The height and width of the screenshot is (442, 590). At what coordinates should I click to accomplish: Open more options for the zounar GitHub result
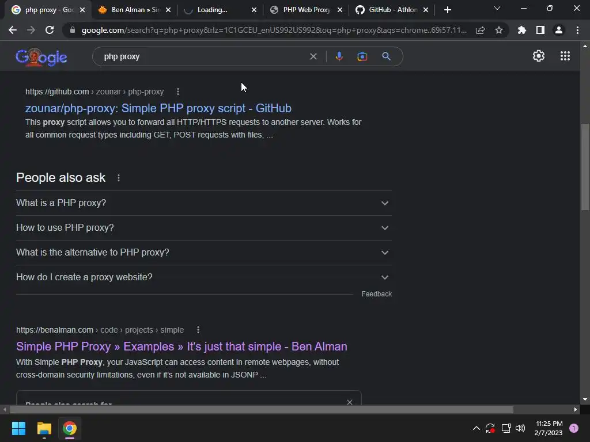(x=178, y=92)
